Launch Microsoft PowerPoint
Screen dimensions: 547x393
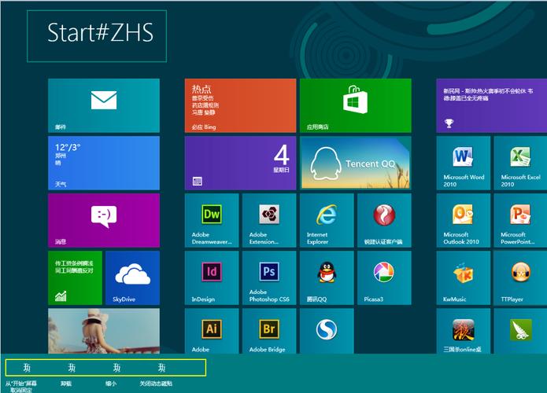click(520, 221)
